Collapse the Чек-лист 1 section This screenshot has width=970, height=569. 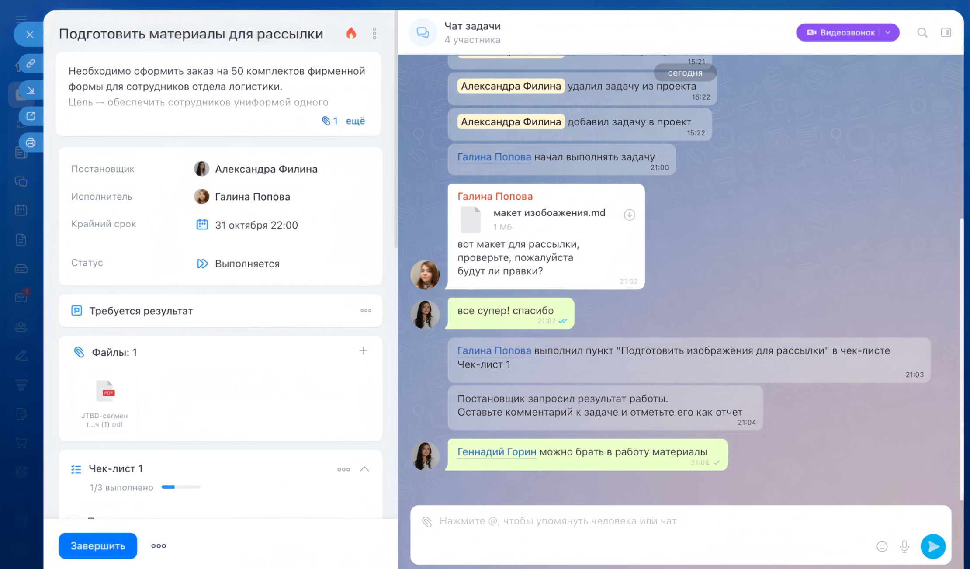(x=364, y=469)
